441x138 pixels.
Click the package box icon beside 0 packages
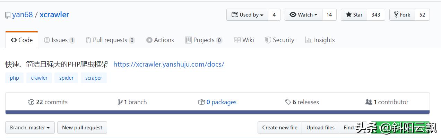(x=201, y=102)
